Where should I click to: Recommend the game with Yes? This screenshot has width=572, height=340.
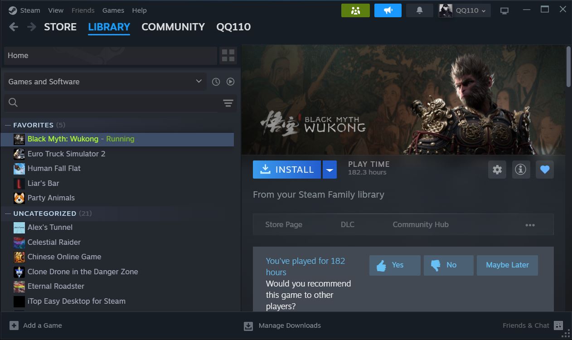(395, 265)
